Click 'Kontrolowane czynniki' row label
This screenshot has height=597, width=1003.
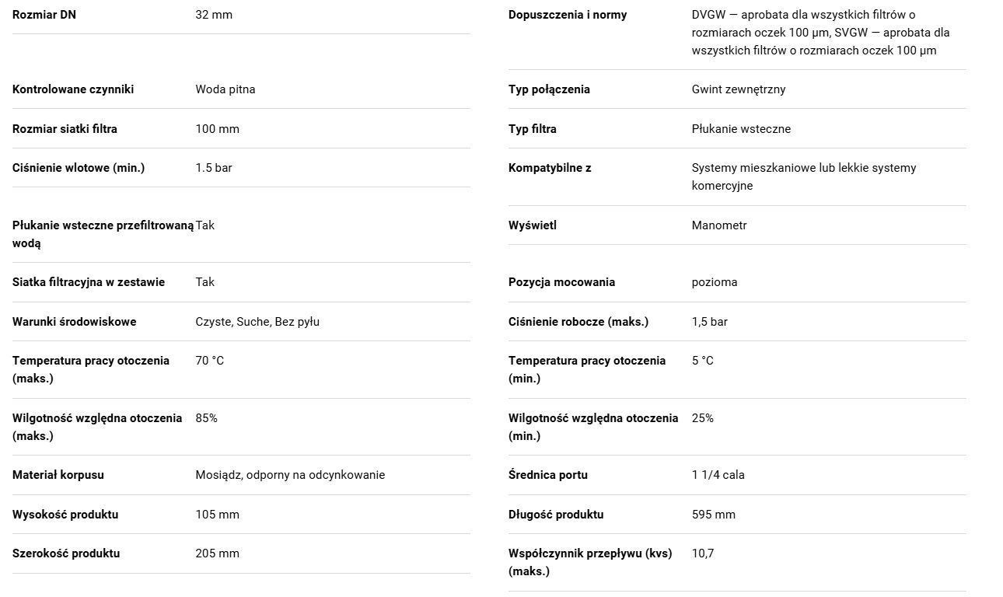coord(73,89)
